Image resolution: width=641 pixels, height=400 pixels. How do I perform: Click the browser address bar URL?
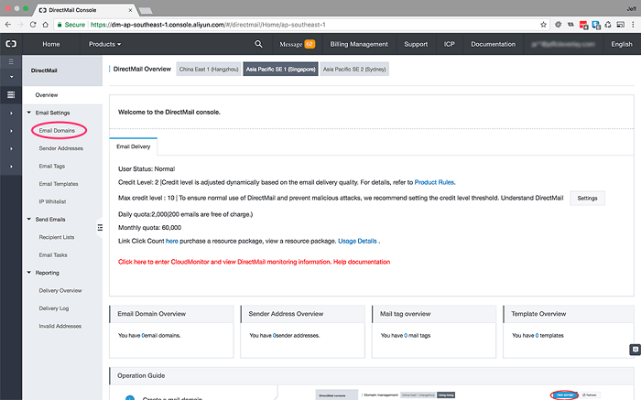click(x=208, y=25)
